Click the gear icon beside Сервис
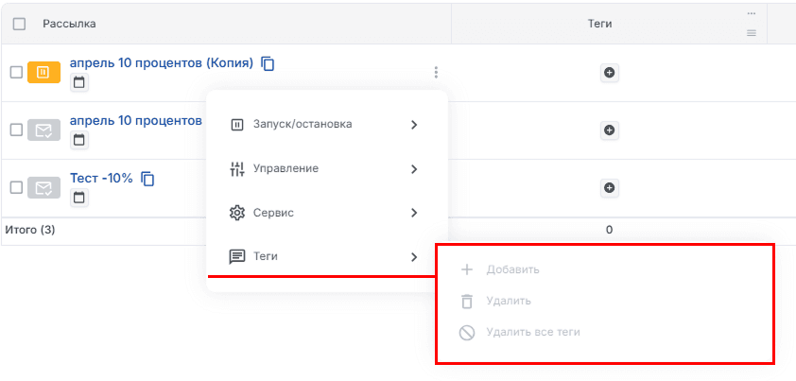Image resolution: width=796 pixels, height=381 pixels. click(x=237, y=213)
